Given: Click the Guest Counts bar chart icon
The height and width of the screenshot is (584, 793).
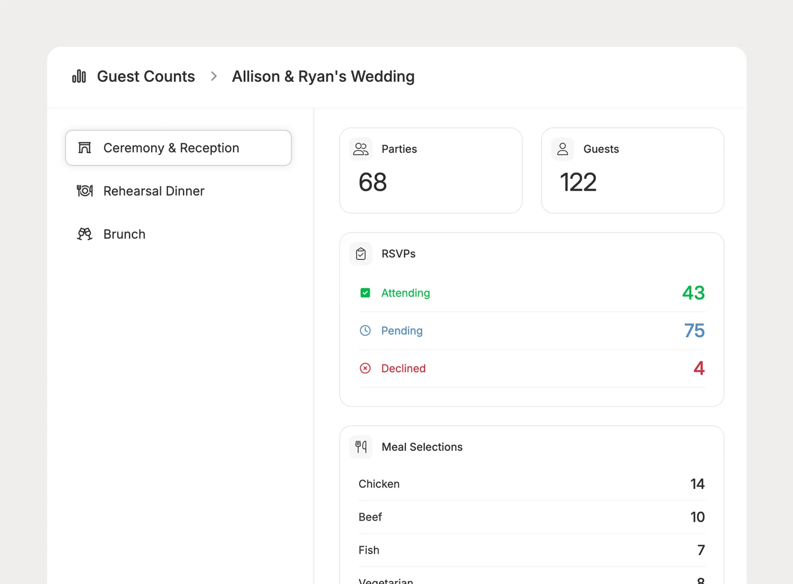Looking at the screenshot, I should [79, 76].
